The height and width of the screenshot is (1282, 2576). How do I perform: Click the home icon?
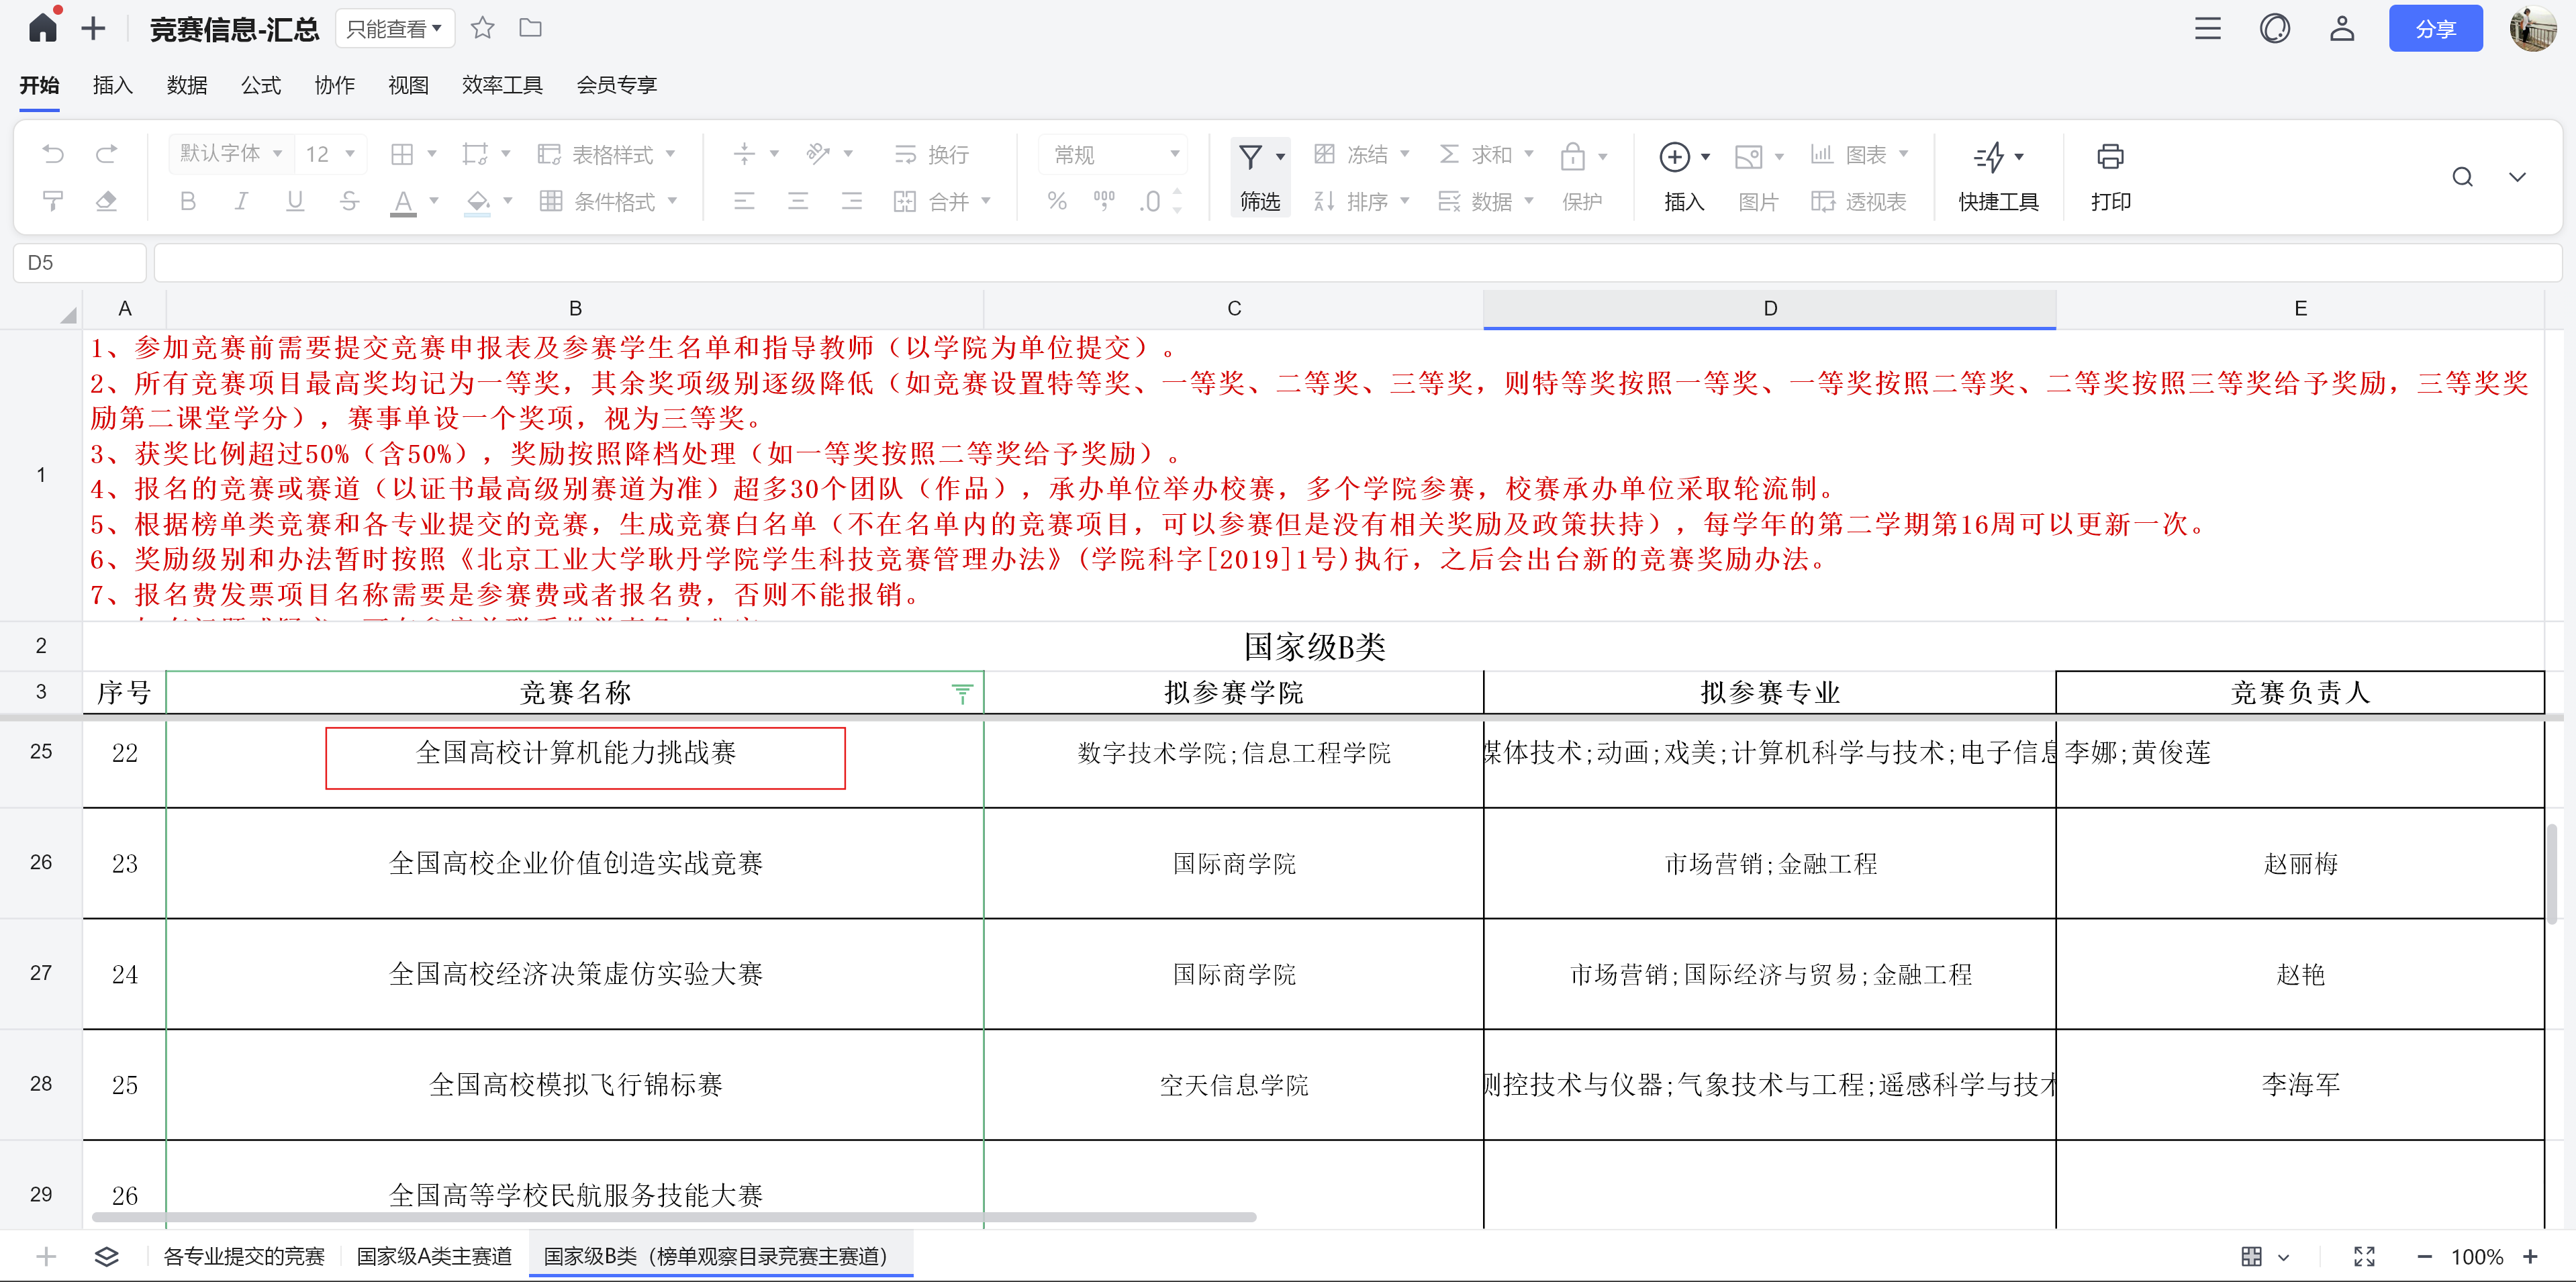click(42, 28)
